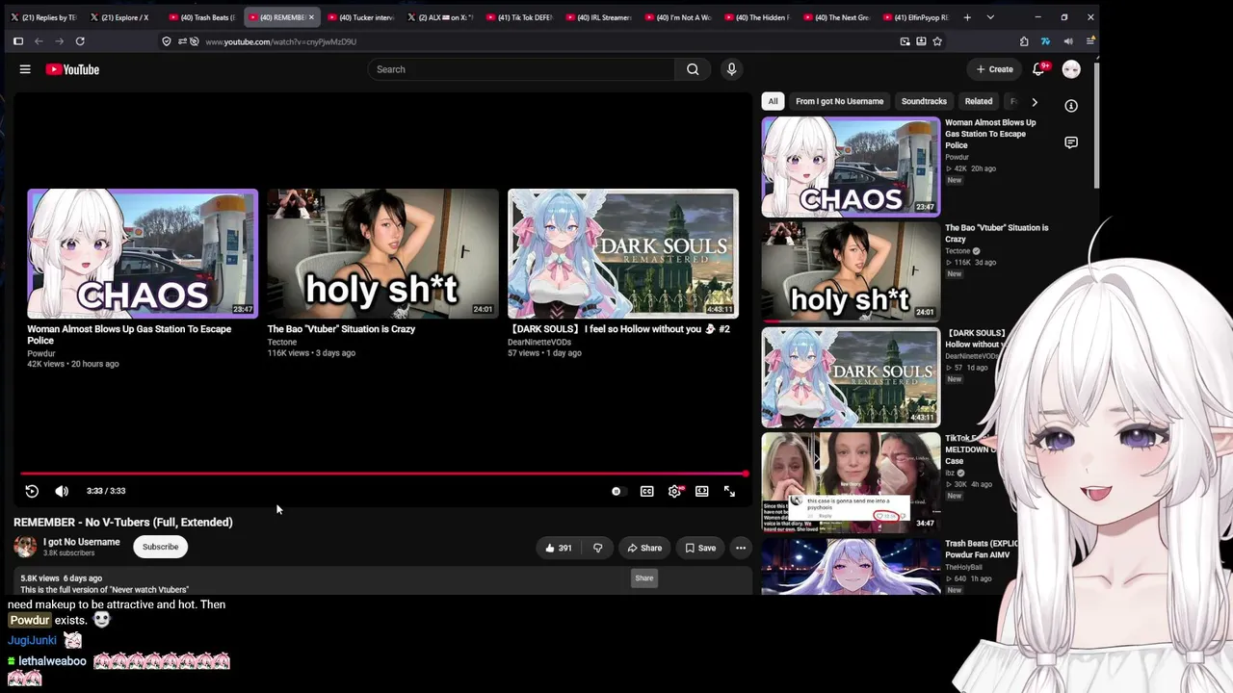Open sidebar Trash Beats Powdur Fan AIMV video

(x=851, y=566)
